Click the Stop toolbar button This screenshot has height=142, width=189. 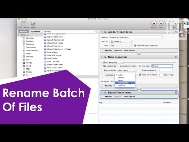point(168,24)
